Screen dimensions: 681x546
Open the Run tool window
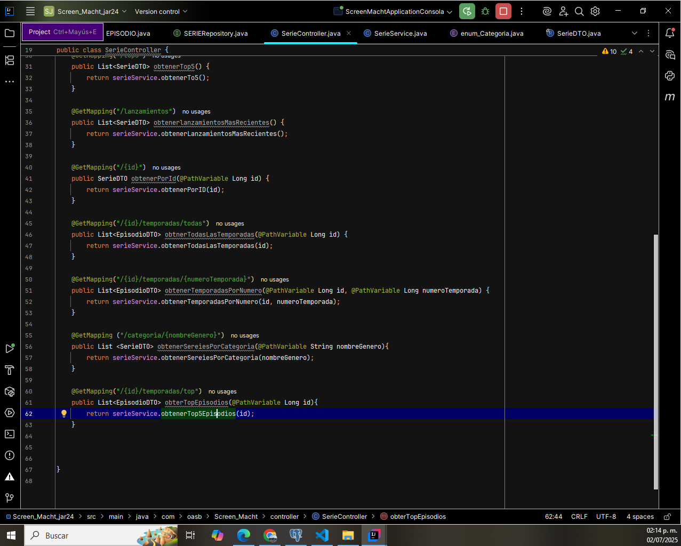tap(10, 349)
